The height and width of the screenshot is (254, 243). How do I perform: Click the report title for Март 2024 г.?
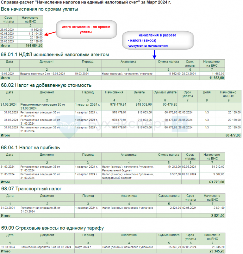click(x=86, y=2)
